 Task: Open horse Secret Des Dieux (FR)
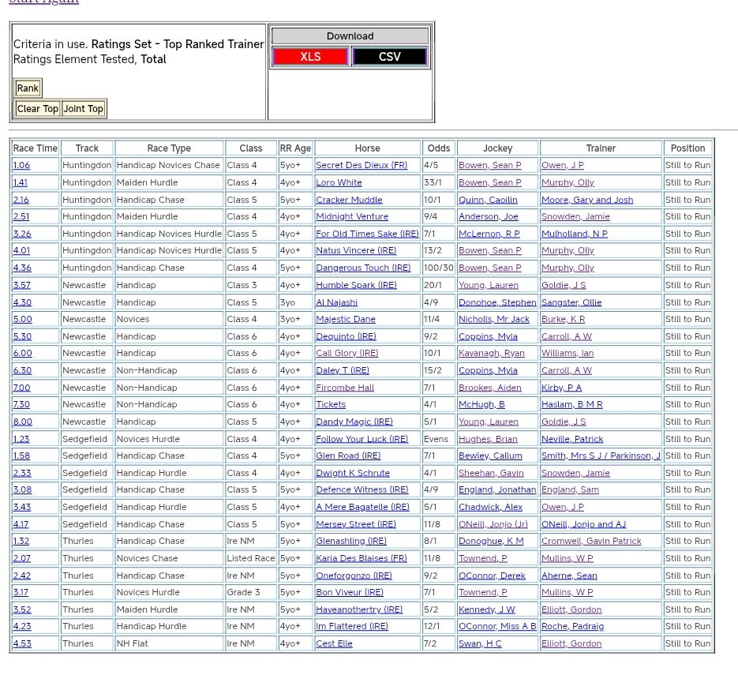point(362,166)
